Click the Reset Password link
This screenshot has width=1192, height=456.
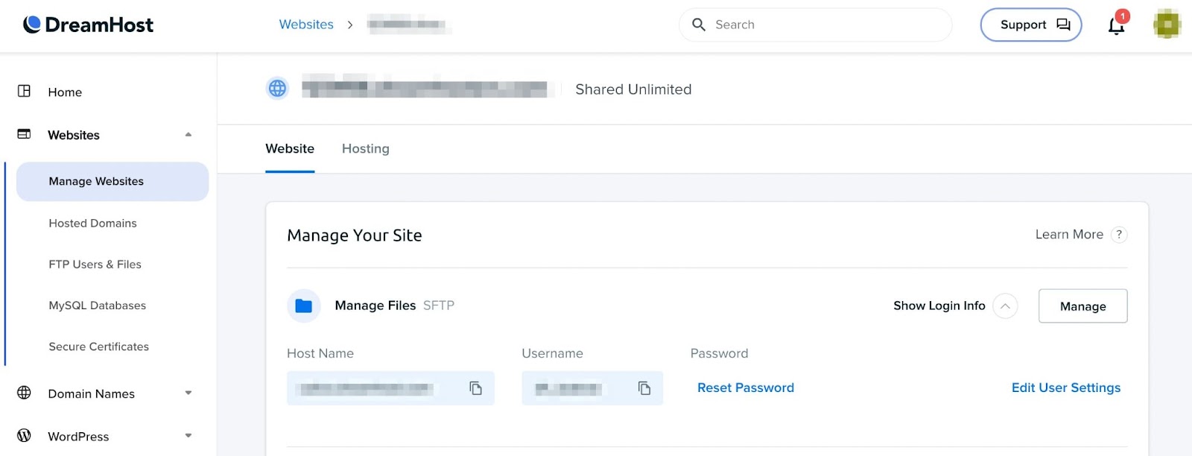(x=745, y=387)
